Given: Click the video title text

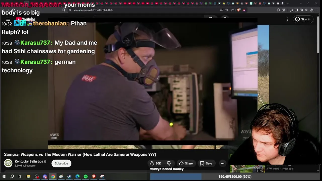Looking at the screenshot, I should 80,154.
